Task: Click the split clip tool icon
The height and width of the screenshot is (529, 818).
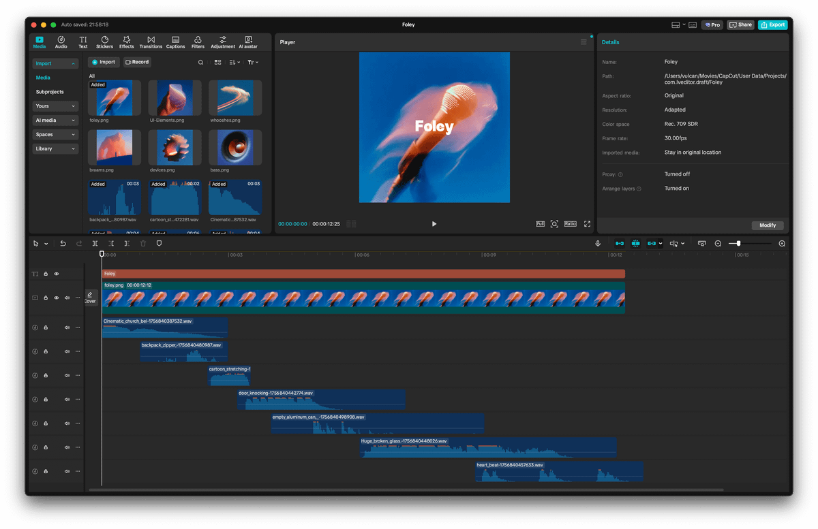Action: 95,243
